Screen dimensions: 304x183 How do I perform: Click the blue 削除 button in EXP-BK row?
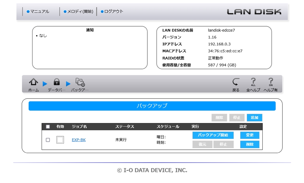pos(250,144)
